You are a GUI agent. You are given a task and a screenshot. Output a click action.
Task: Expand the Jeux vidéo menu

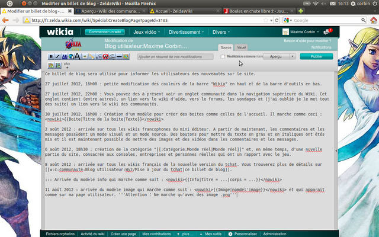point(146,32)
